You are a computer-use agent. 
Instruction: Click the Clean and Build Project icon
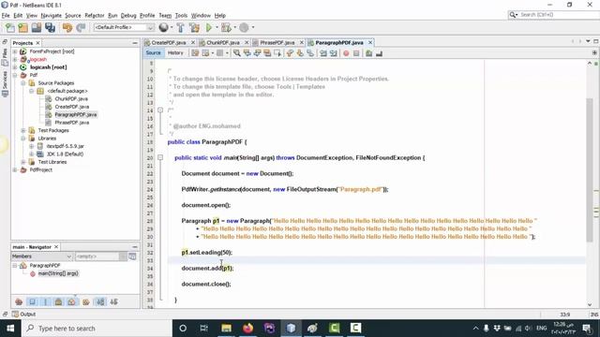(194, 27)
